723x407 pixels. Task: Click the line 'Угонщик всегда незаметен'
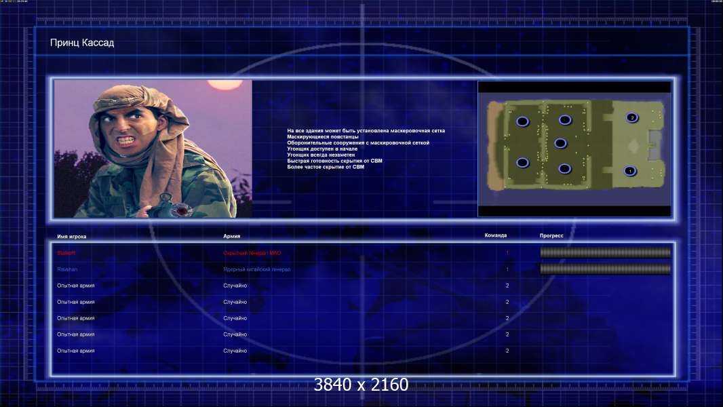321,155
